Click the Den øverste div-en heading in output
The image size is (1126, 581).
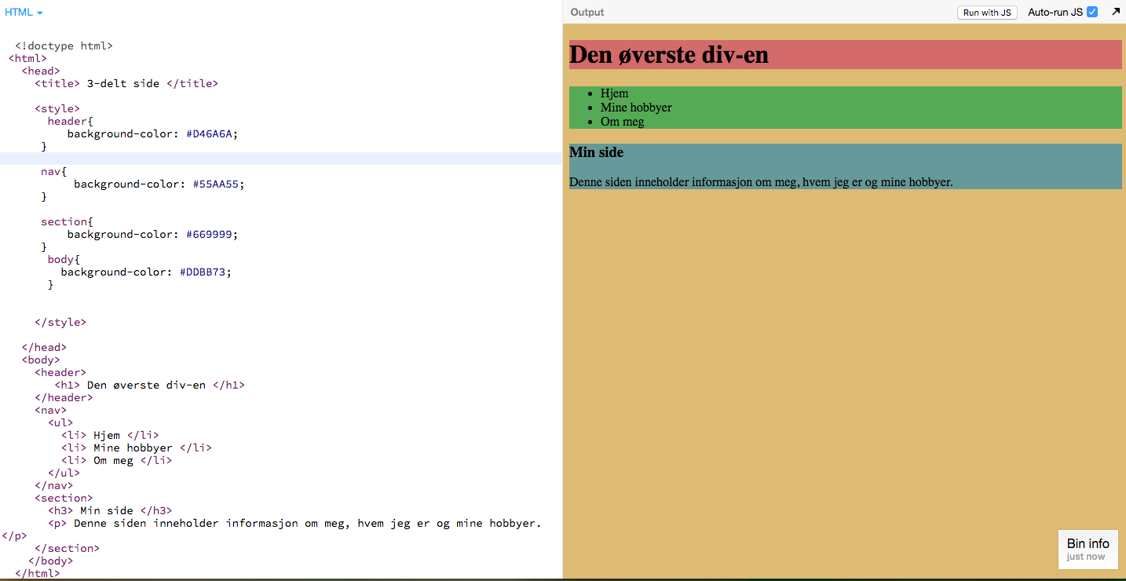coord(669,55)
